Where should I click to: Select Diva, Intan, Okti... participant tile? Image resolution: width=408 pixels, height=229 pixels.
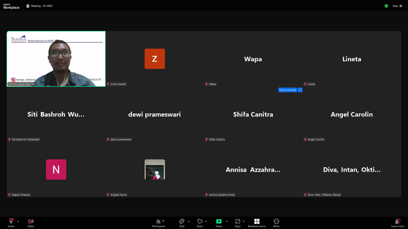pos(352,170)
